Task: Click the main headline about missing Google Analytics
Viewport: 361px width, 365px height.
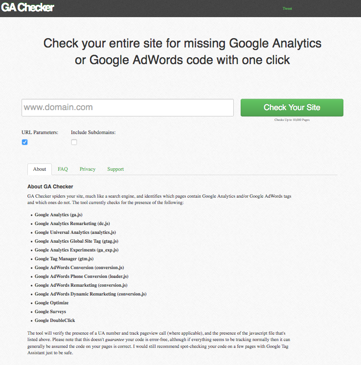Action: tap(182, 51)
